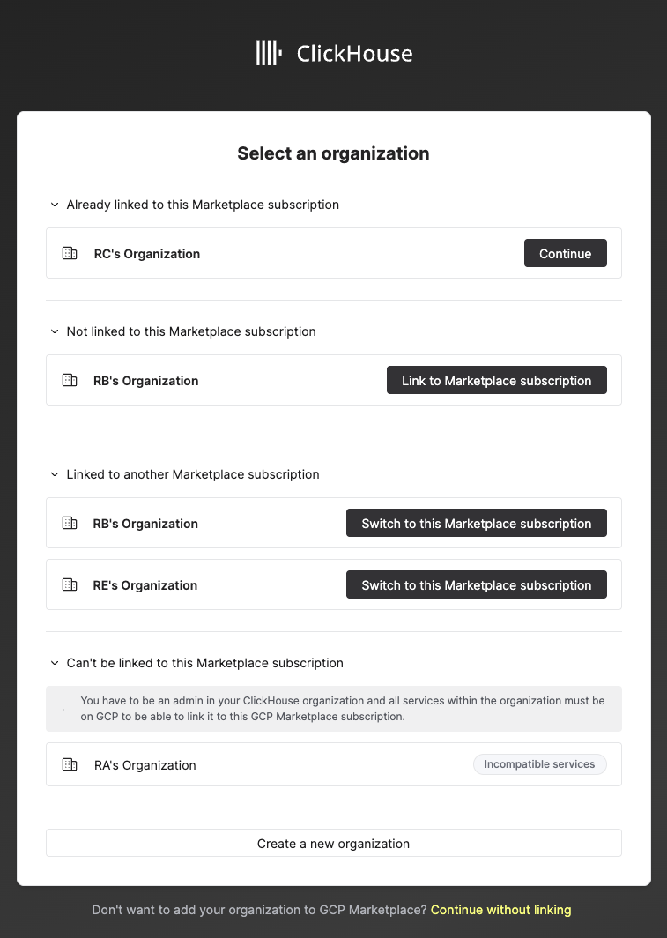667x938 pixels.
Task: Click the building icon beside RB's Organization (not linked)
Action: pos(70,380)
